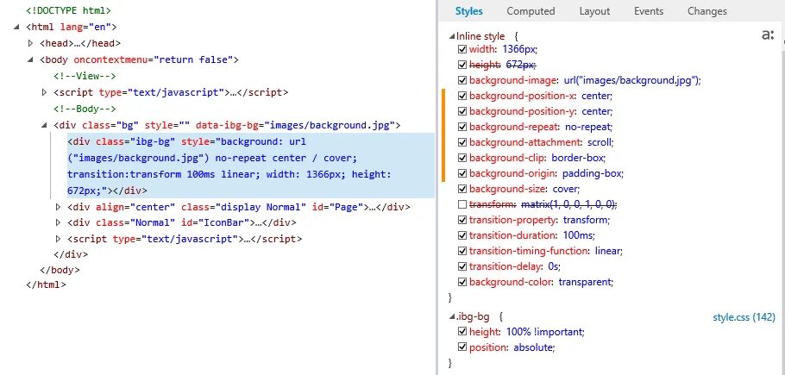Switch to the Events tab
This screenshot has height=375, width=785.
(649, 11)
